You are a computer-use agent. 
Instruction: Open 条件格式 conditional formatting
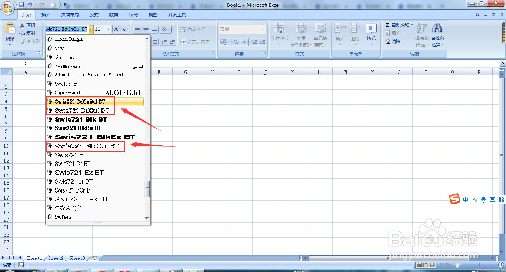pos(280,35)
